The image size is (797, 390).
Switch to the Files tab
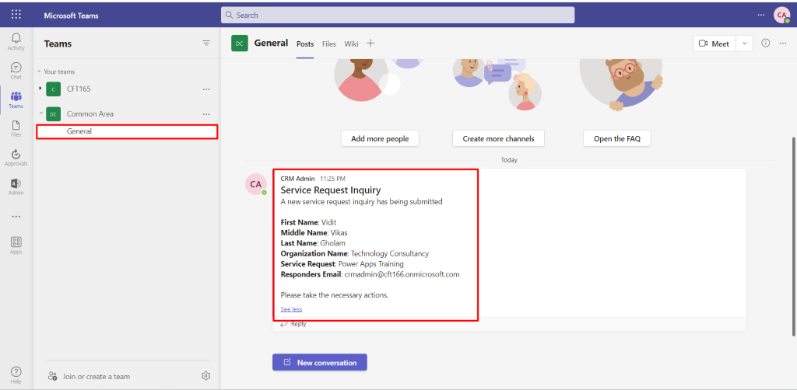point(329,44)
